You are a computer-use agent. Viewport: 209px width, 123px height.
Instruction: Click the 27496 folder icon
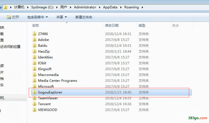(34, 34)
